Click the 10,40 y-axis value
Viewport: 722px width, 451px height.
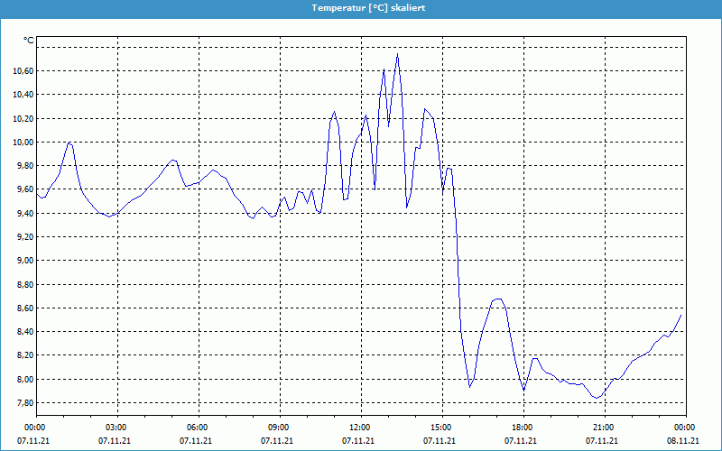(23, 95)
